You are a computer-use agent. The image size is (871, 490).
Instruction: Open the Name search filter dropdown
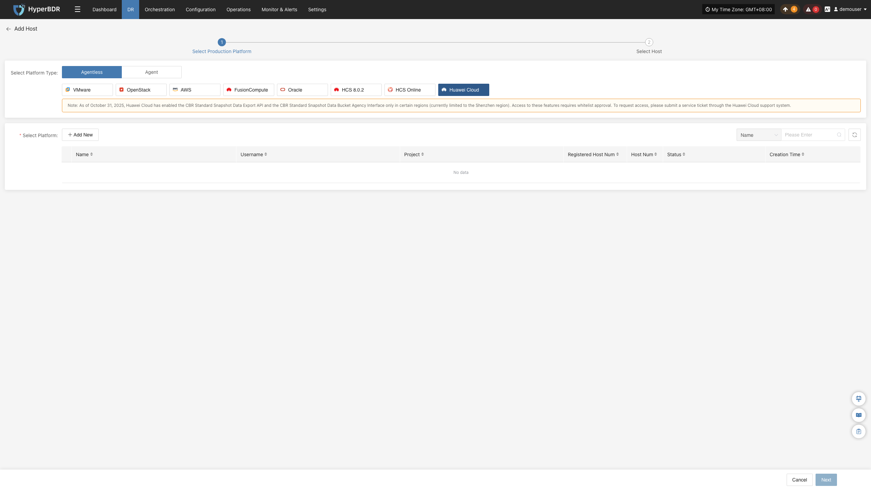pos(759,135)
